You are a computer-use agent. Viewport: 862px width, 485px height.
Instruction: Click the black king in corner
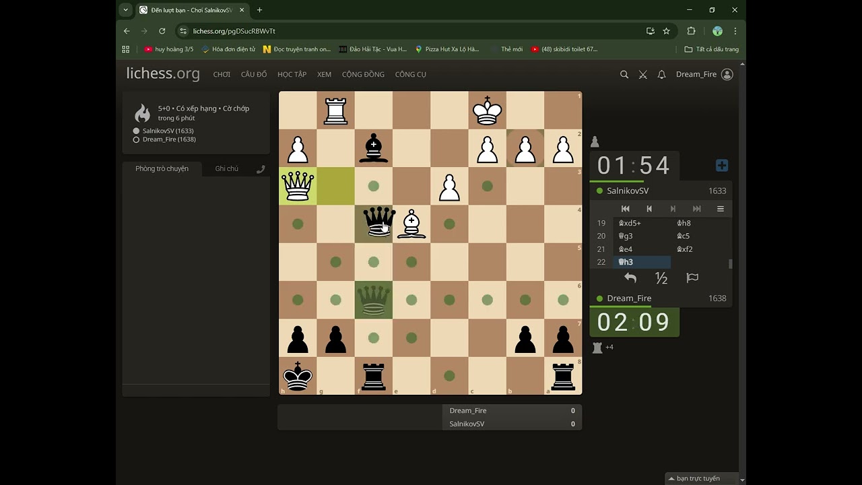tap(298, 376)
